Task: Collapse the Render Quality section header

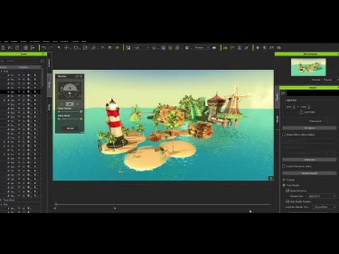Action: pos(309,173)
